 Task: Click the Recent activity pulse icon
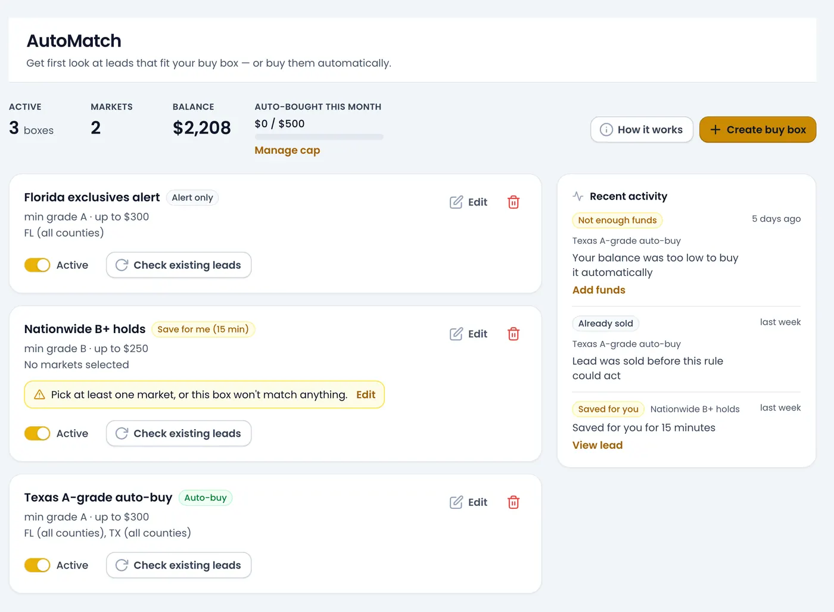[578, 196]
